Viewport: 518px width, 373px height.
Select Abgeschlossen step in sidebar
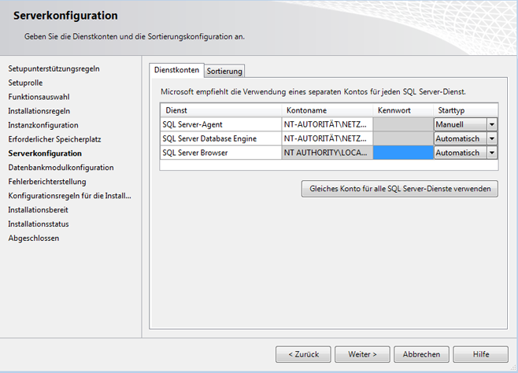[34, 238]
